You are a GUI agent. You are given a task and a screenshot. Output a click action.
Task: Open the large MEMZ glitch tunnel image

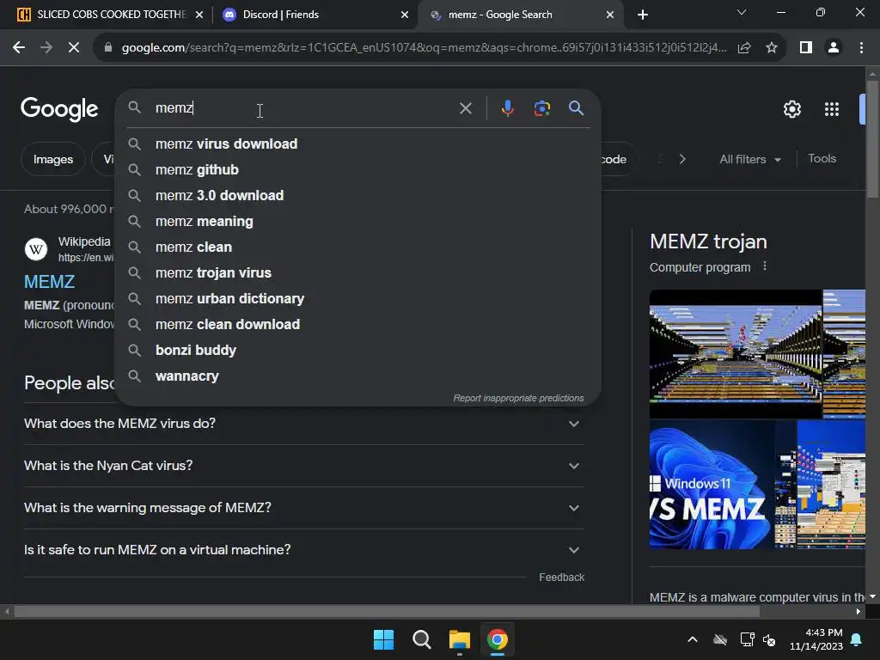click(736, 353)
